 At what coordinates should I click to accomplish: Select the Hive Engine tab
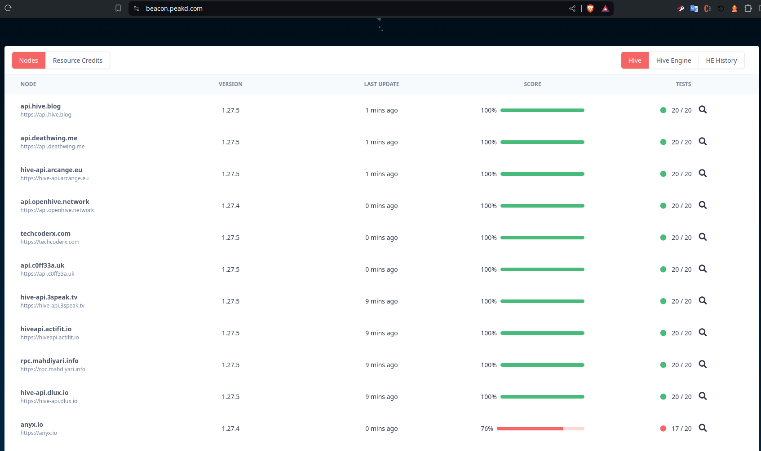click(x=673, y=61)
